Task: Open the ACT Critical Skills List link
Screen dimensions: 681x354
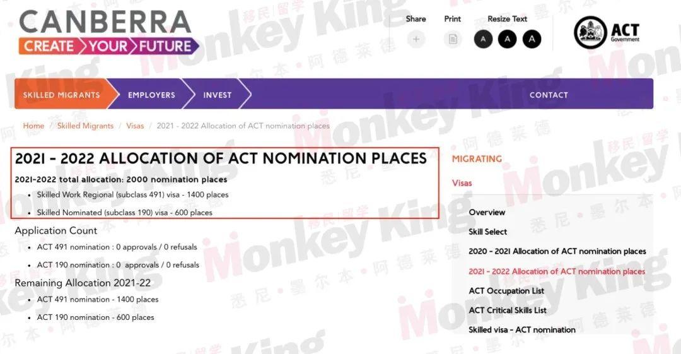Action: (508, 310)
